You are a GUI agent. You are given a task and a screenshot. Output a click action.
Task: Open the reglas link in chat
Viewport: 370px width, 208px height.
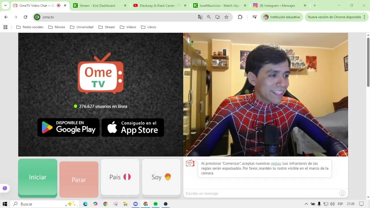pyautogui.click(x=276, y=163)
